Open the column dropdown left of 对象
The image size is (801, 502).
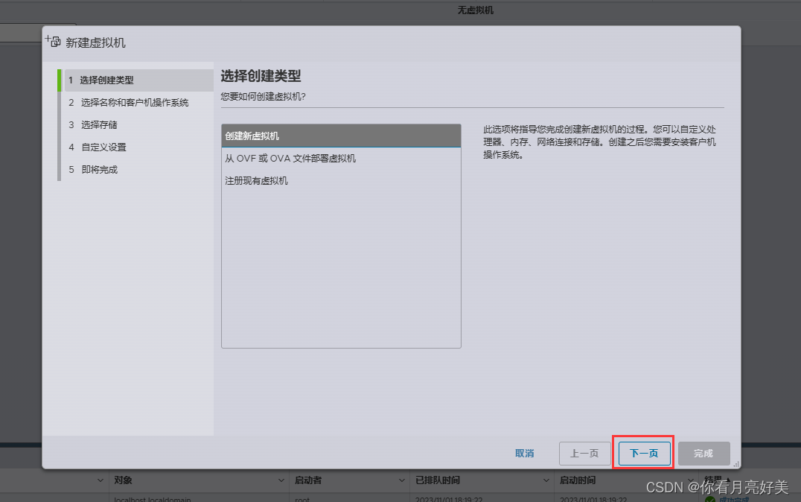click(100, 480)
